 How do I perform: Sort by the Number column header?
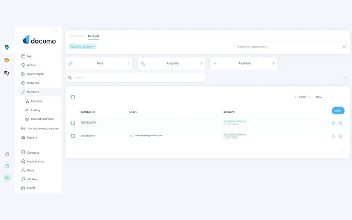88,112
